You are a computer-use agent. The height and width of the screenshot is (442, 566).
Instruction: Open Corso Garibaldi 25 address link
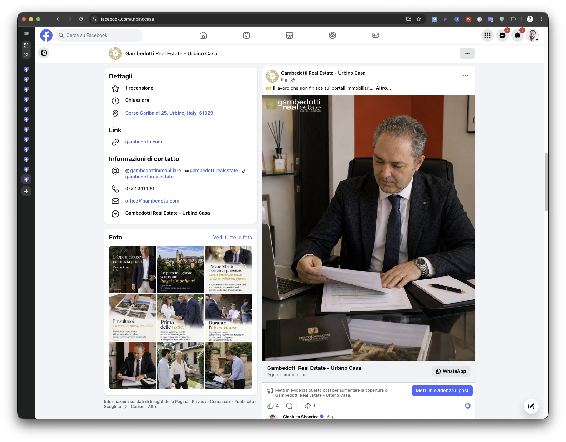[x=169, y=113]
